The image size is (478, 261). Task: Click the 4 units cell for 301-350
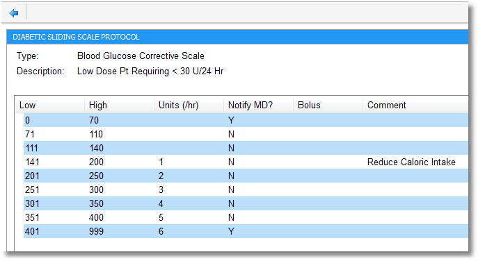click(x=161, y=203)
